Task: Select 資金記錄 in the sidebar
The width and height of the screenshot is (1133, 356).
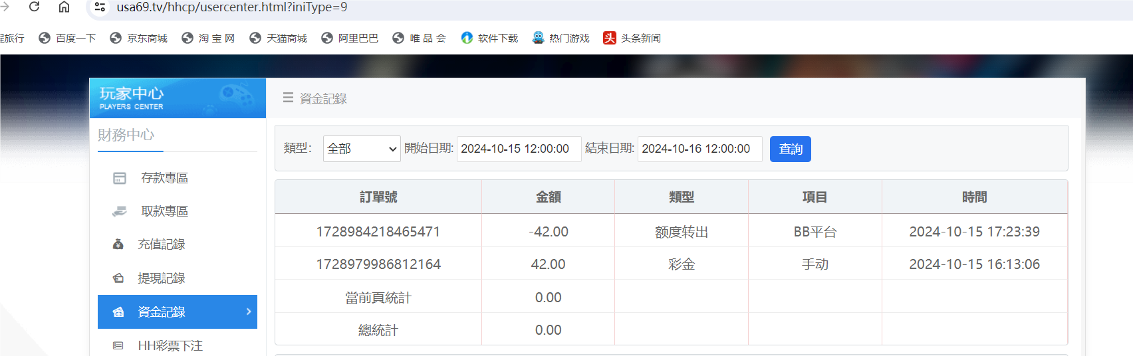Action: (x=178, y=311)
